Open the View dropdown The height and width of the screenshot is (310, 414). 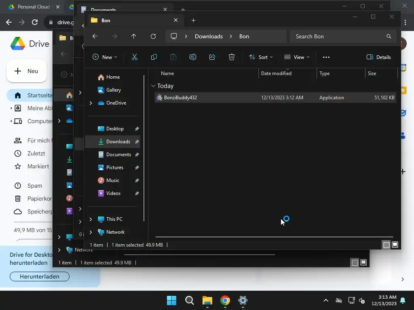[296, 57]
